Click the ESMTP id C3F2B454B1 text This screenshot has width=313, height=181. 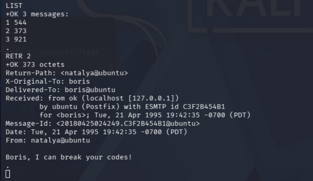[185, 106]
